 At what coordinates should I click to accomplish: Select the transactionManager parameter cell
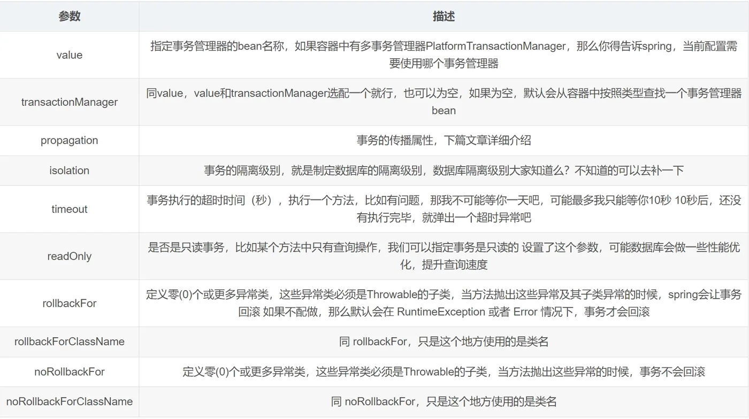pos(70,102)
